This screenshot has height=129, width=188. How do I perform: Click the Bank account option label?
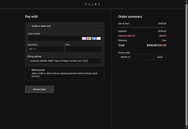[x=38, y=70]
